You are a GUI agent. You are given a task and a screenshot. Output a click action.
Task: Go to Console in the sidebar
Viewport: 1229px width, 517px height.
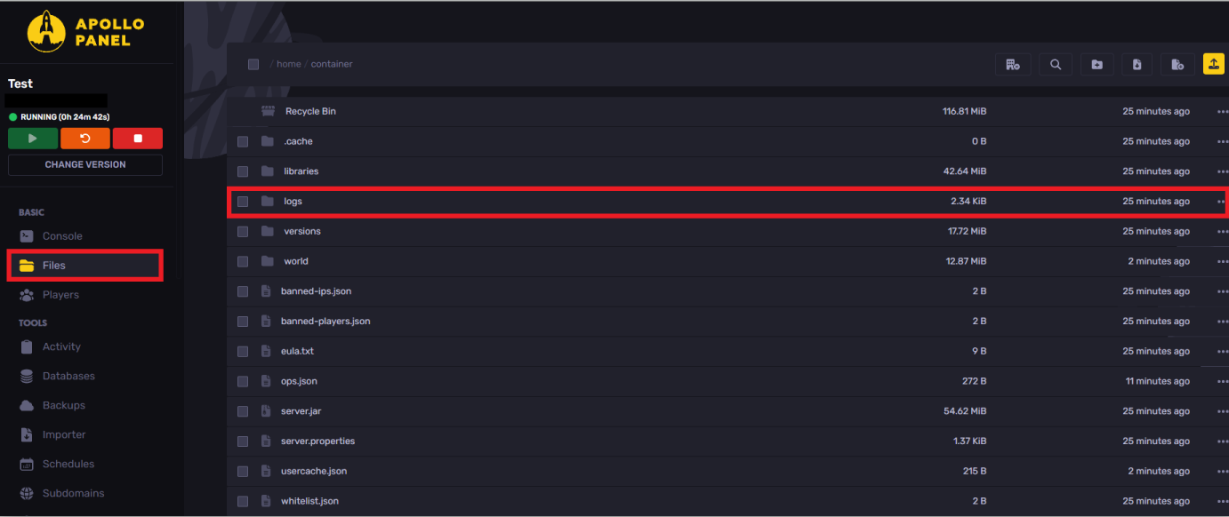pyautogui.click(x=62, y=236)
